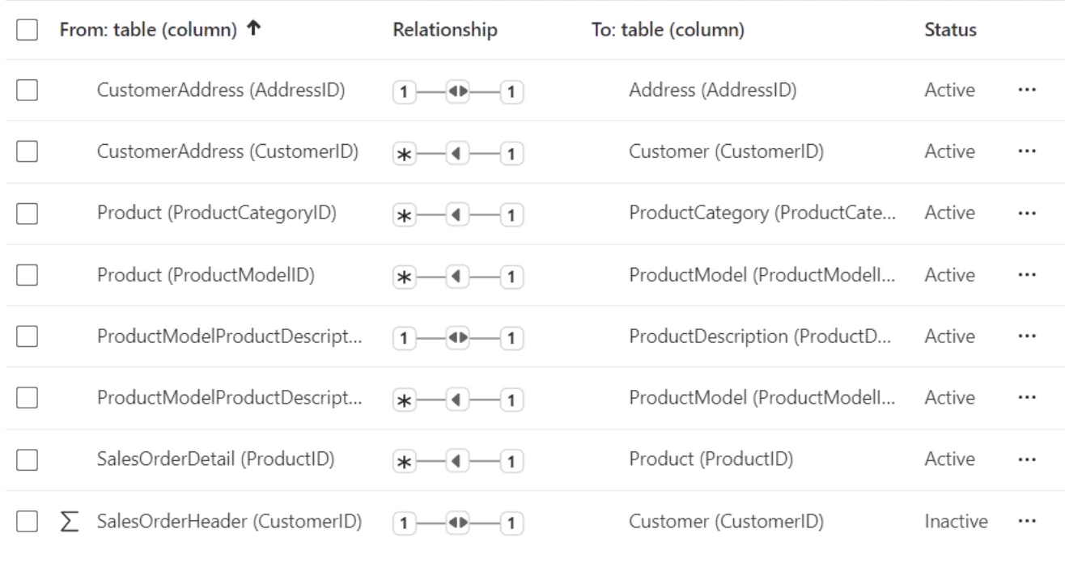Select the Customer (CustomerID) target in second row
This screenshot has width=1065, height=563.
pos(726,152)
